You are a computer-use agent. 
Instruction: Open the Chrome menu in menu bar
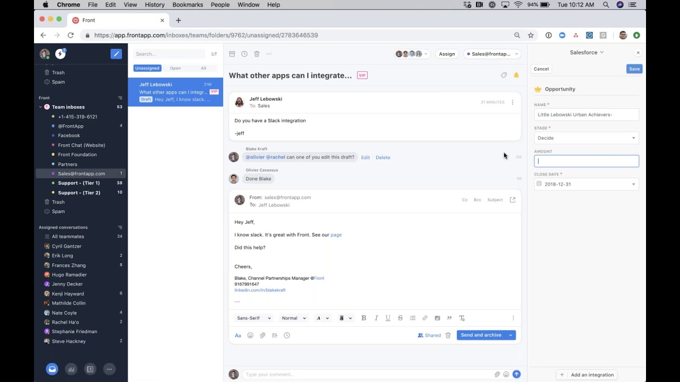click(69, 5)
